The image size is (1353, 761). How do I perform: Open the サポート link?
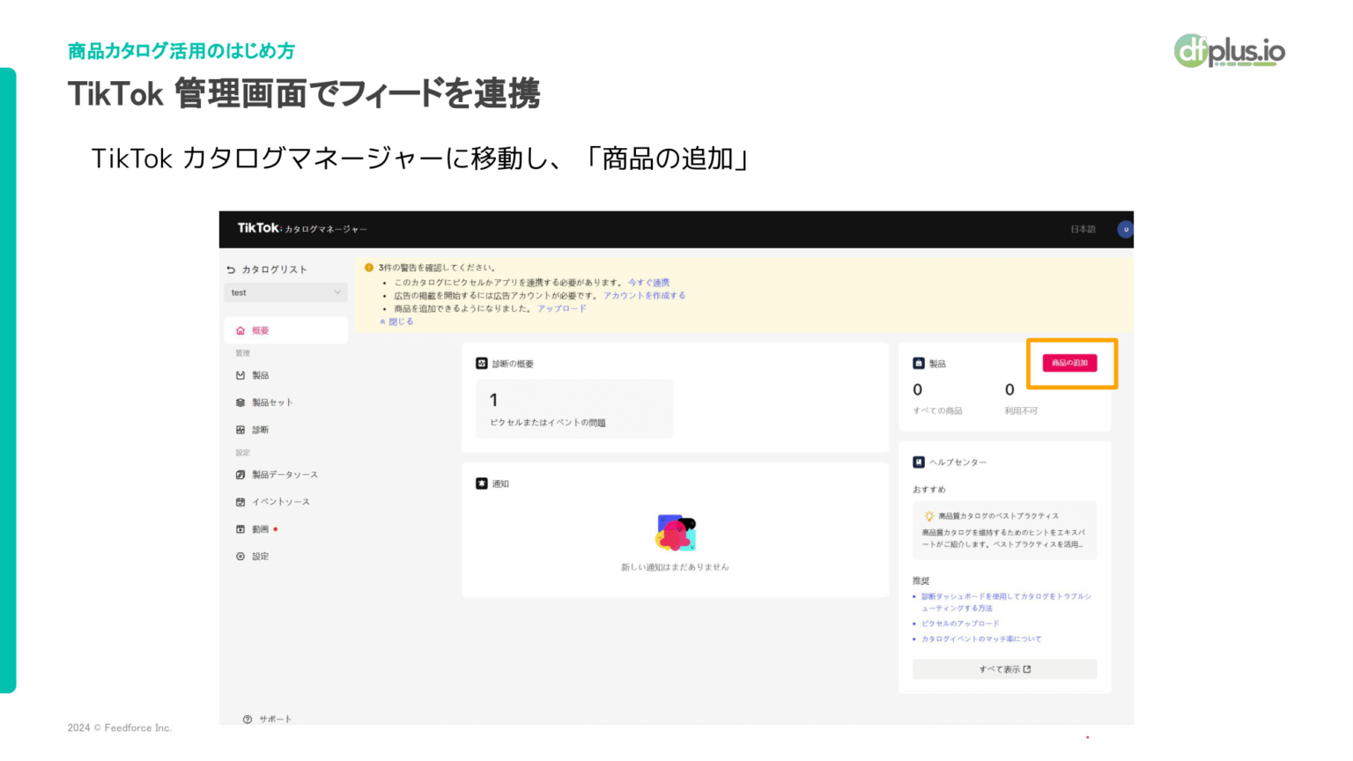coord(275,719)
